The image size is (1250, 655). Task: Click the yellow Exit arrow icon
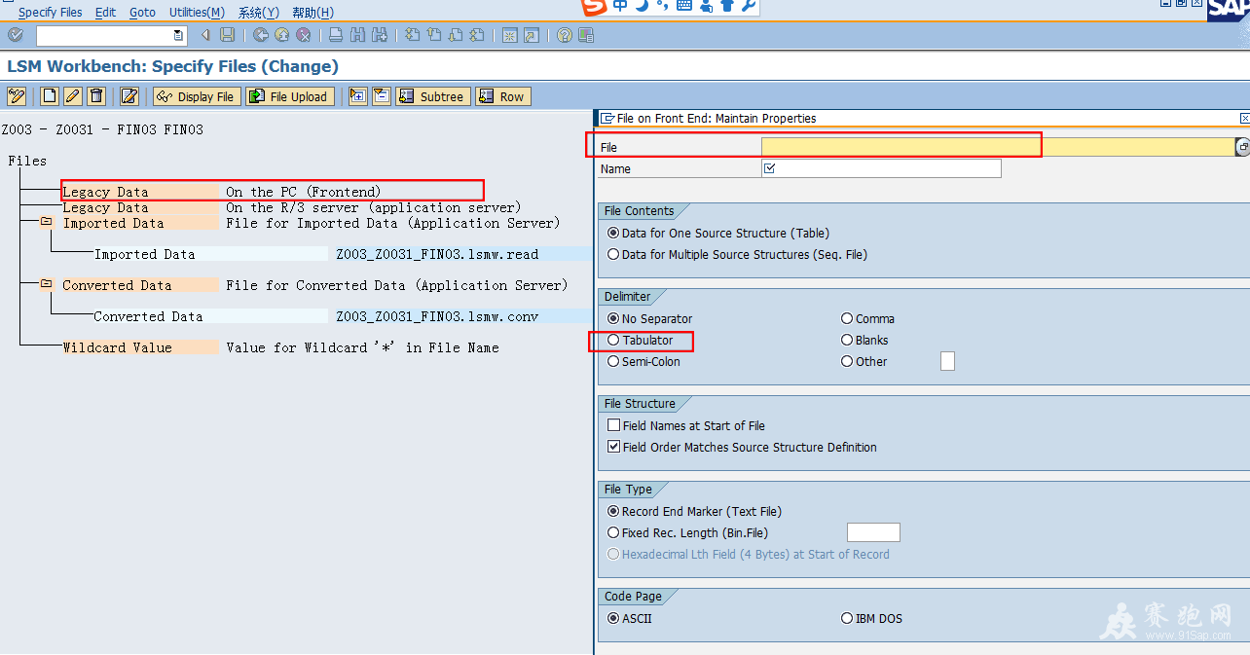click(282, 35)
